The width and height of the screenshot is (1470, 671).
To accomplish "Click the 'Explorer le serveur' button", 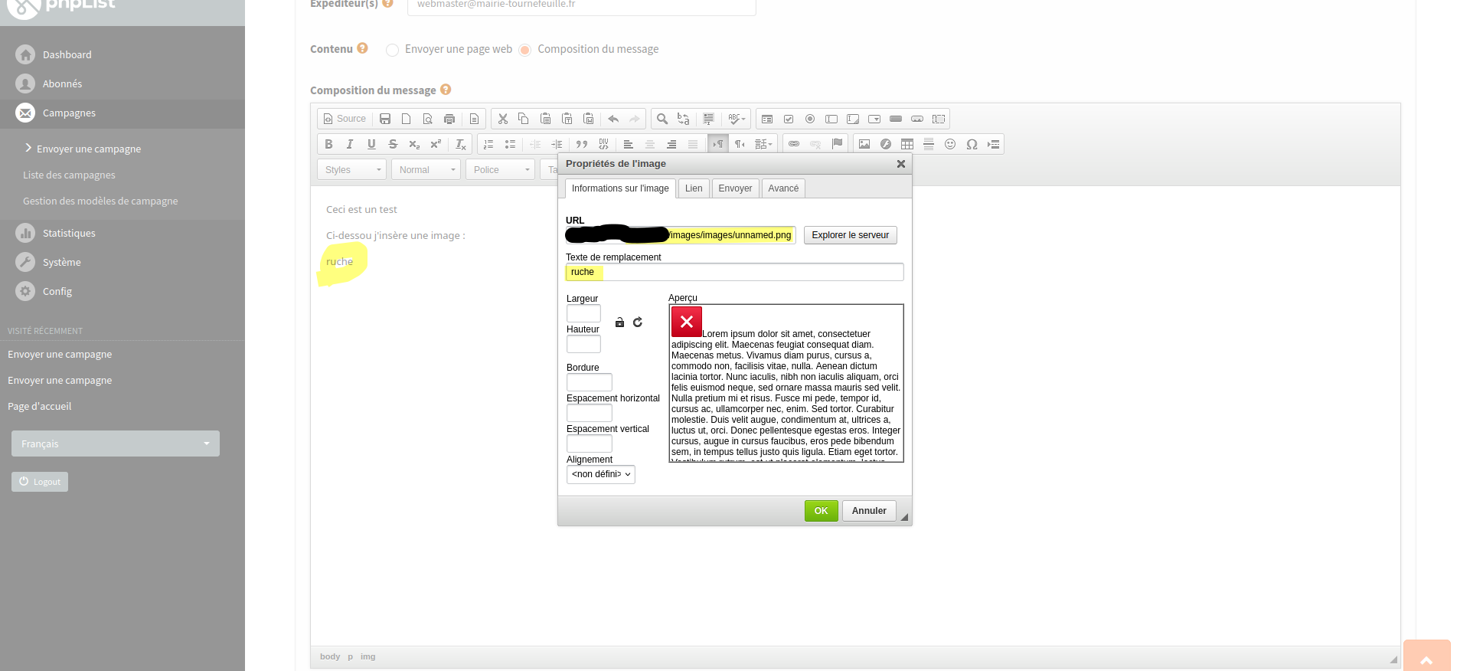I will 850,235.
